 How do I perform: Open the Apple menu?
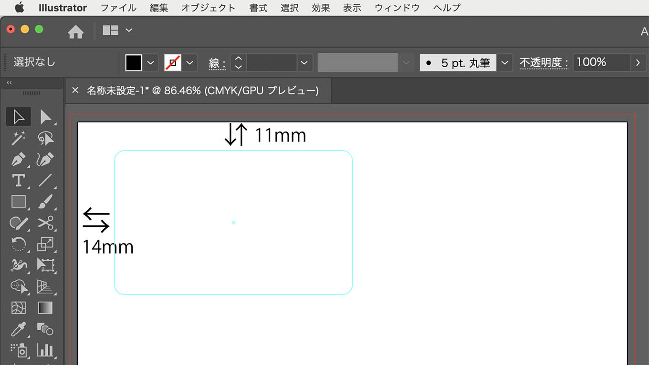pos(19,8)
